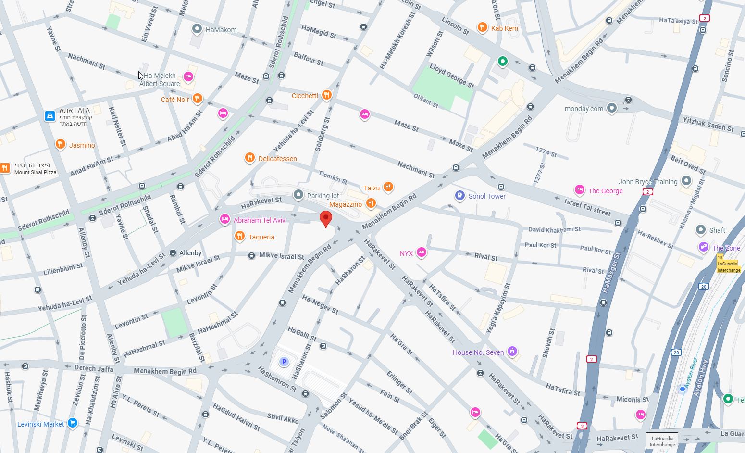The height and width of the screenshot is (453, 745).
Task: Open the Kab Kem restaurant icon
Action: tap(483, 28)
